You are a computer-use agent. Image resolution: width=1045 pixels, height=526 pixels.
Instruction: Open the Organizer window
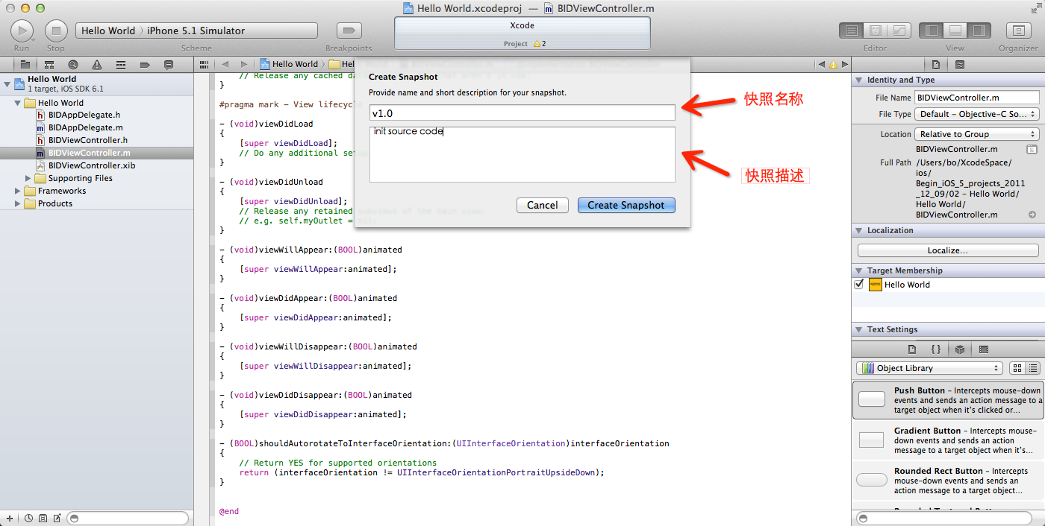[x=1018, y=31]
